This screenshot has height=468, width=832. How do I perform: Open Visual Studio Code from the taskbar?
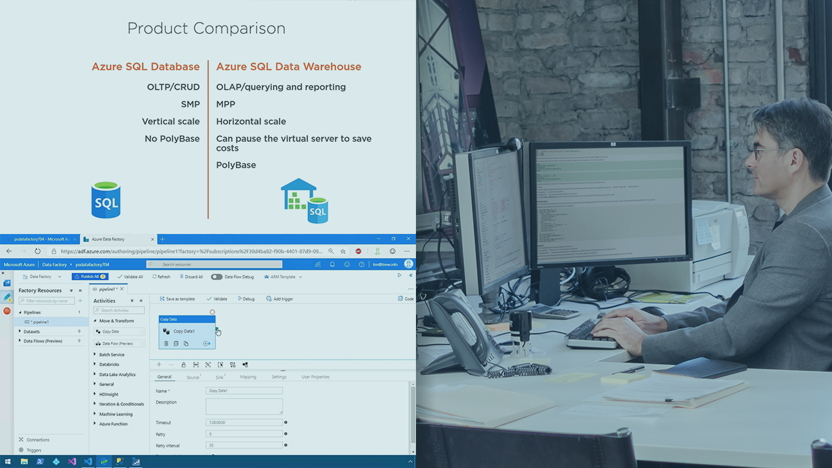point(88,461)
